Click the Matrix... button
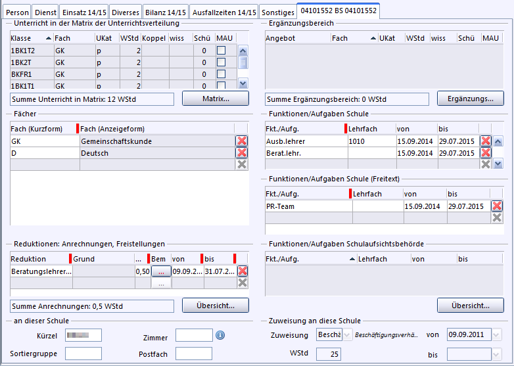The image size is (514, 366). [215, 99]
